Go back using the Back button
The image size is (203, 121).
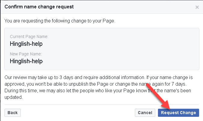[12, 113]
